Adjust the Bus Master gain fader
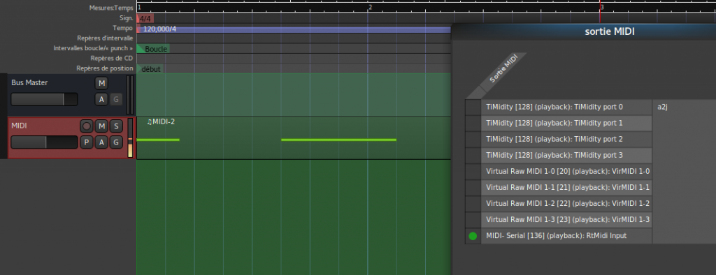716x275 pixels. (x=44, y=99)
